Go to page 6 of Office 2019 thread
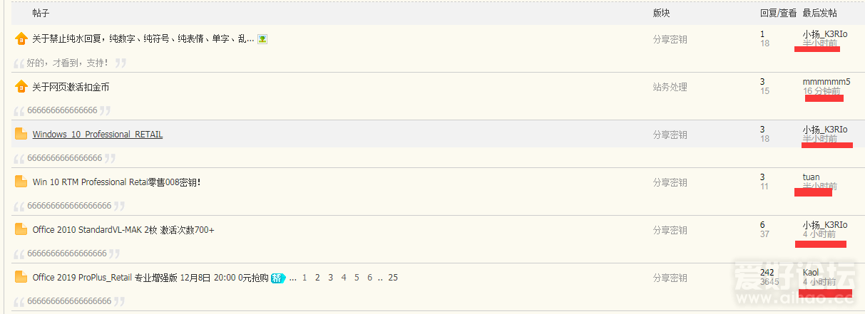Screen dimensions: 865x314 (x=369, y=278)
